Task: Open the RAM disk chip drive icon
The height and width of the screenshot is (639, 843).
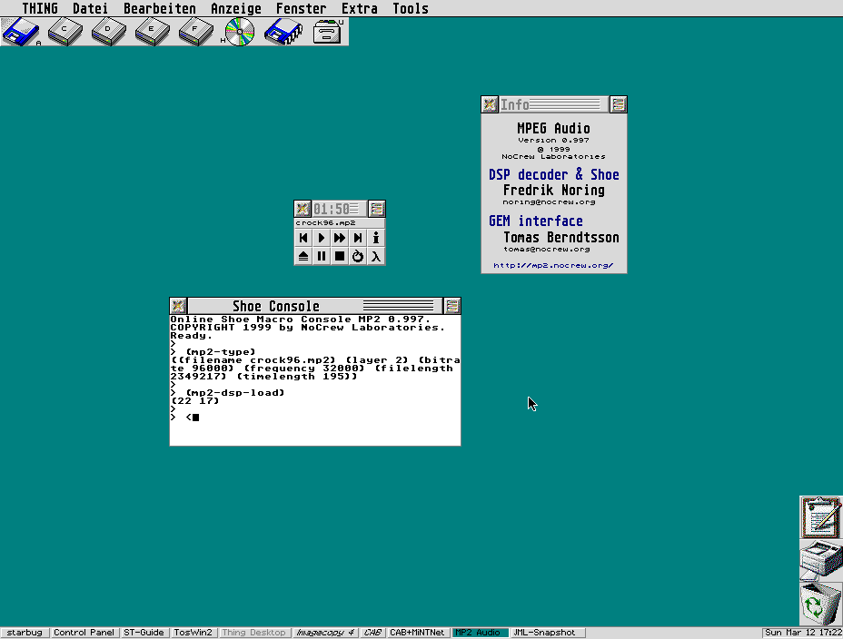Action: click(283, 32)
